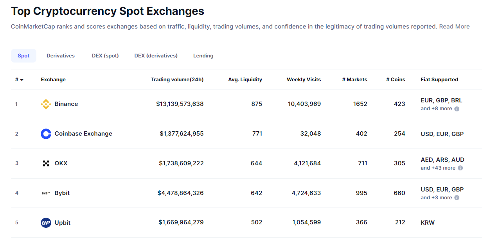Click the Bybit "and +3 more" text
The image size is (482, 238).
[436, 198]
